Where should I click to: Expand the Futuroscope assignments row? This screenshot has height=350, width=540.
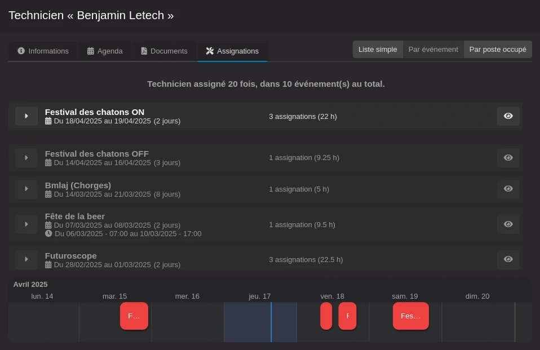click(x=26, y=259)
